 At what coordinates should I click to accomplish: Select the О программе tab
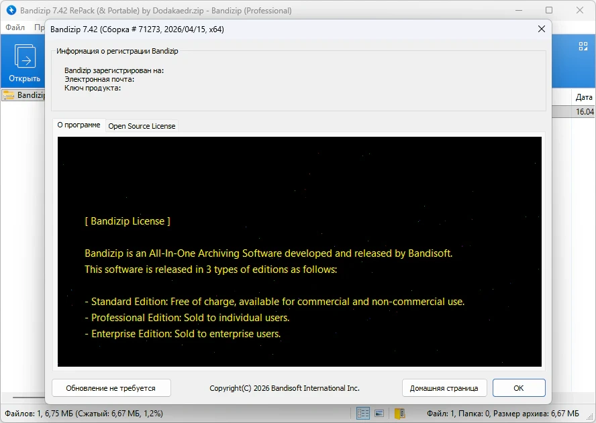(x=79, y=125)
